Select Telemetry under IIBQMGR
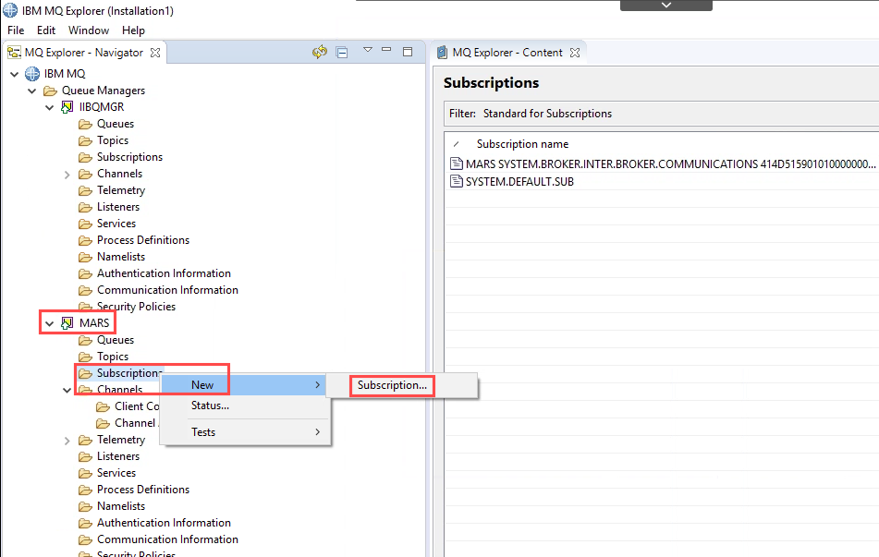Viewport: 879px width, 557px height. (x=120, y=190)
